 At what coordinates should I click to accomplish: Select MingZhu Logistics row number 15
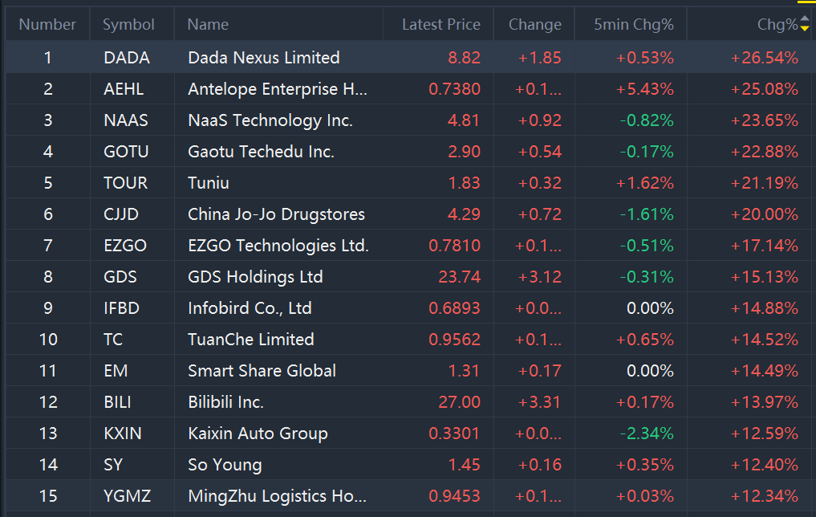pos(48,496)
